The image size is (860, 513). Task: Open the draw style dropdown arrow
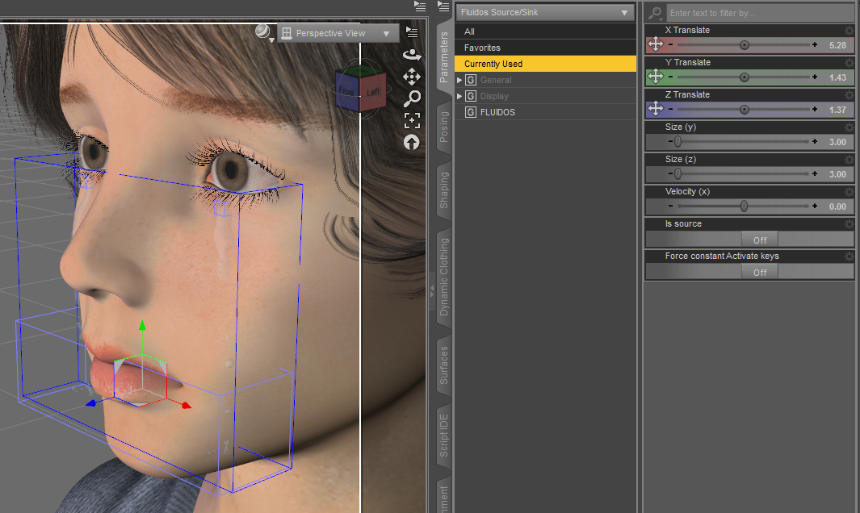pos(271,40)
